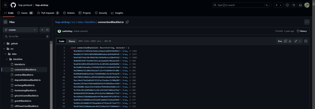Click the .github folder icon
315x109 pixels.
coord(8,44)
